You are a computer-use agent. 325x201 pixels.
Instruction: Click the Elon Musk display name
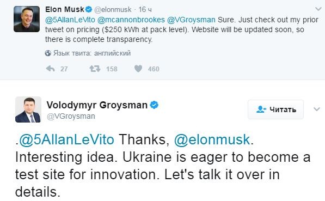(65, 9)
